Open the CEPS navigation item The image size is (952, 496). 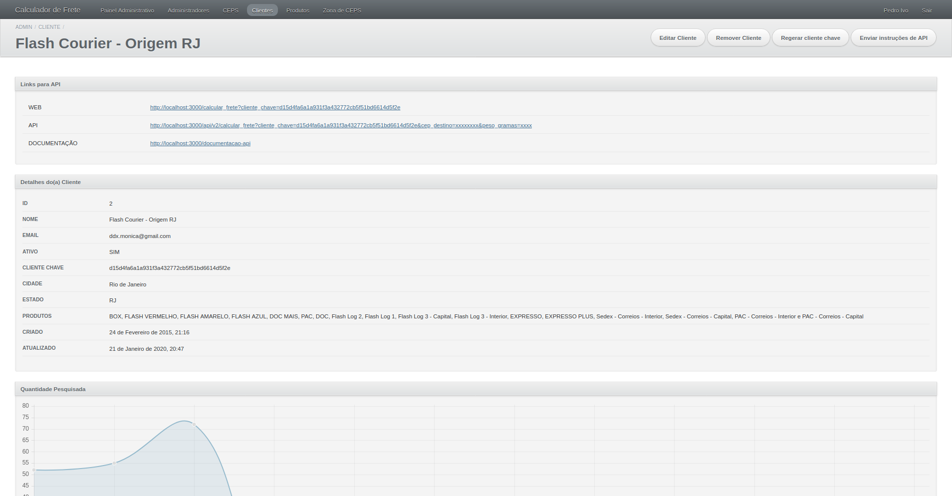[231, 10]
